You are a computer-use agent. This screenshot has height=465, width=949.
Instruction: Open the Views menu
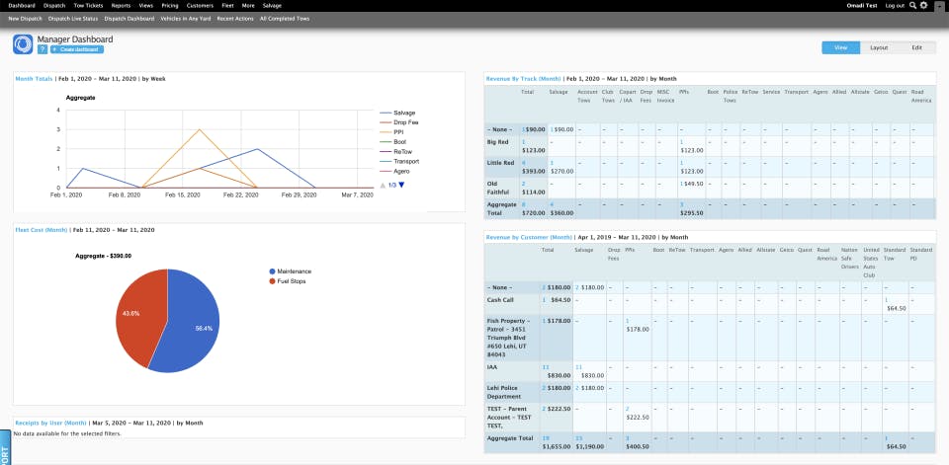146,6
